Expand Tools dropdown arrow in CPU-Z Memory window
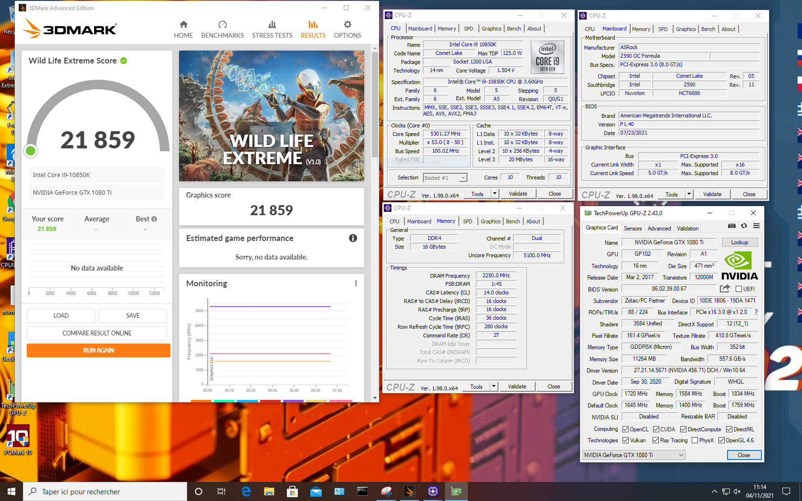The height and width of the screenshot is (501, 802). point(494,386)
